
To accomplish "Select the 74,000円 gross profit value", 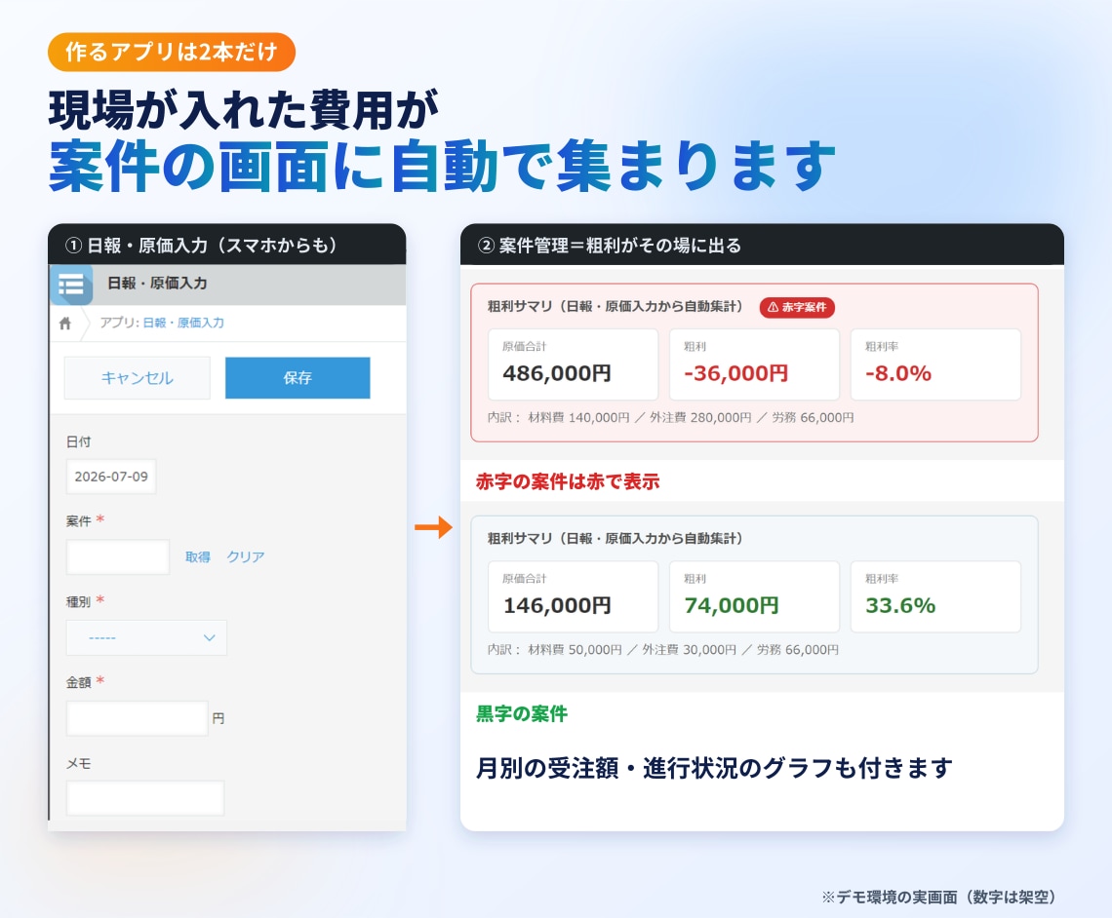I will (x=732, y=605).
